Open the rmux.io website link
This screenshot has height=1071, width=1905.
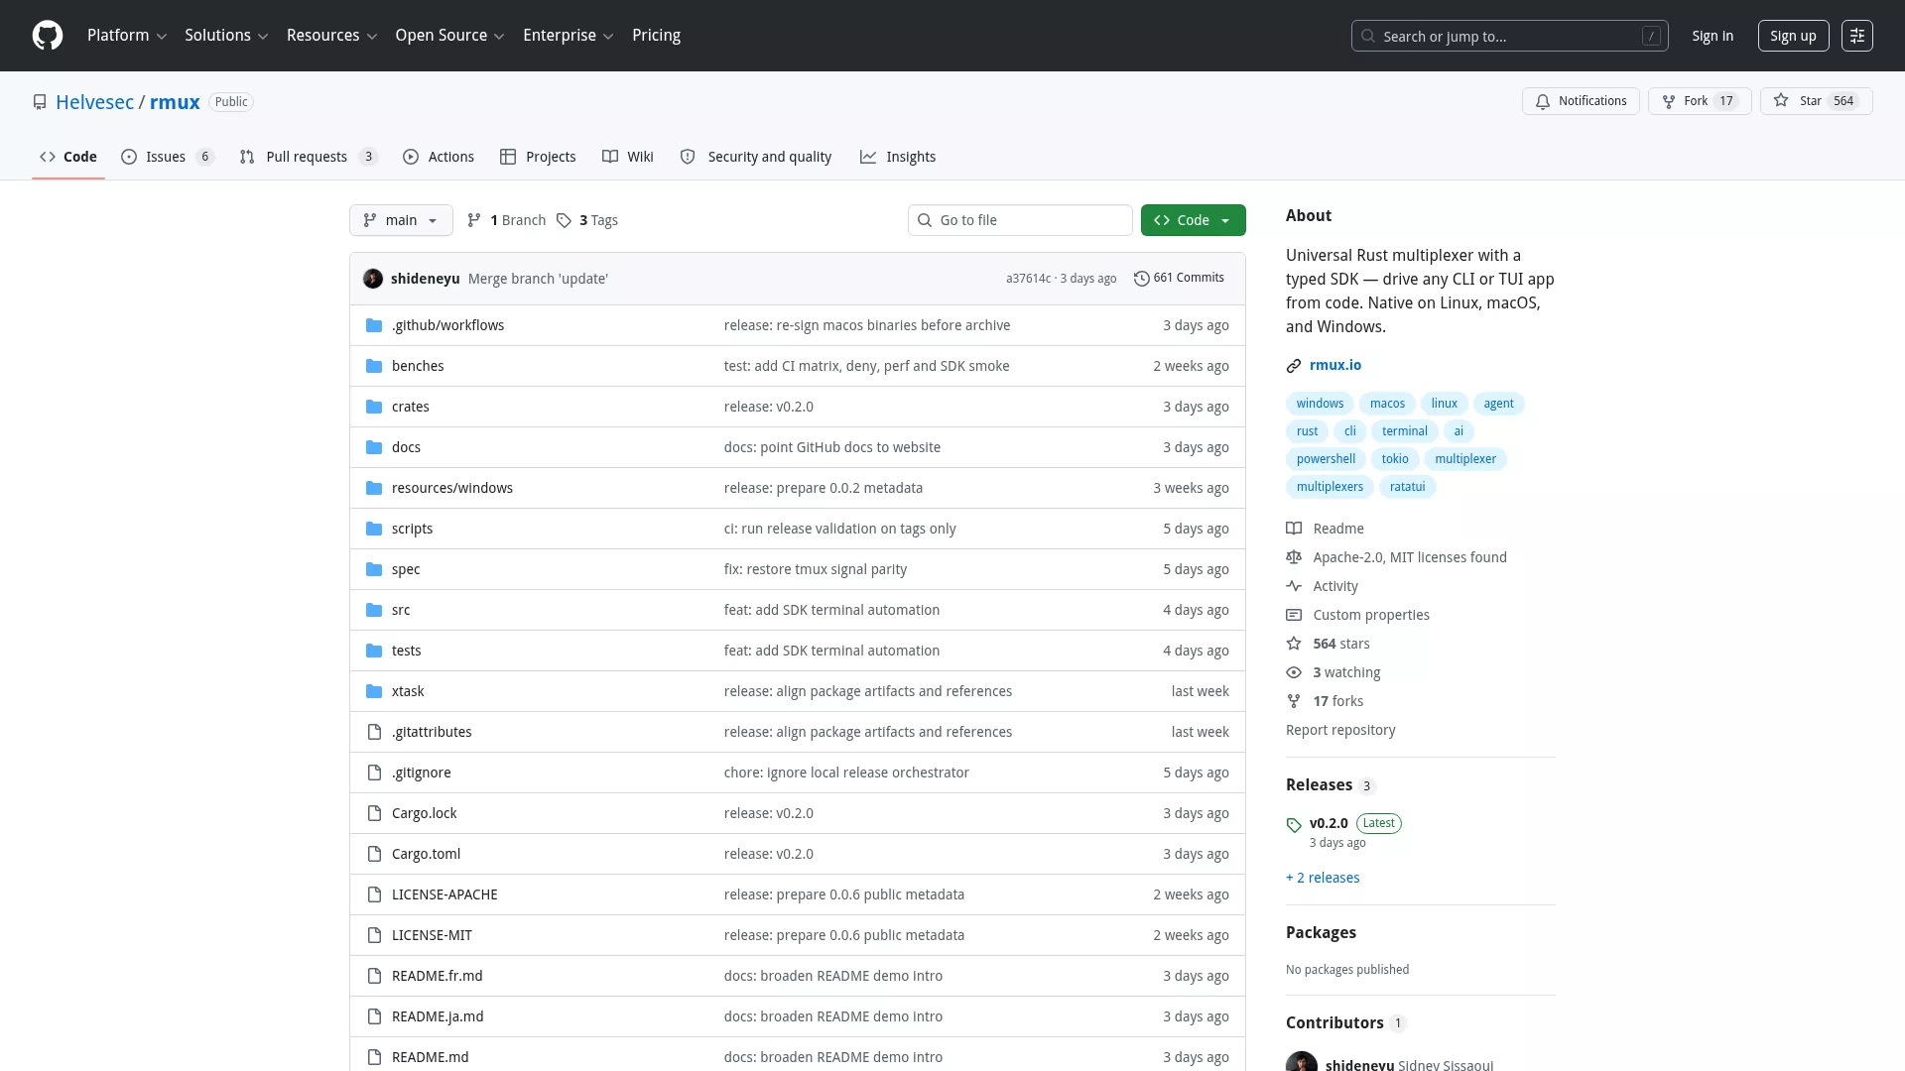pyautogui.click(x=1334, y=365)
